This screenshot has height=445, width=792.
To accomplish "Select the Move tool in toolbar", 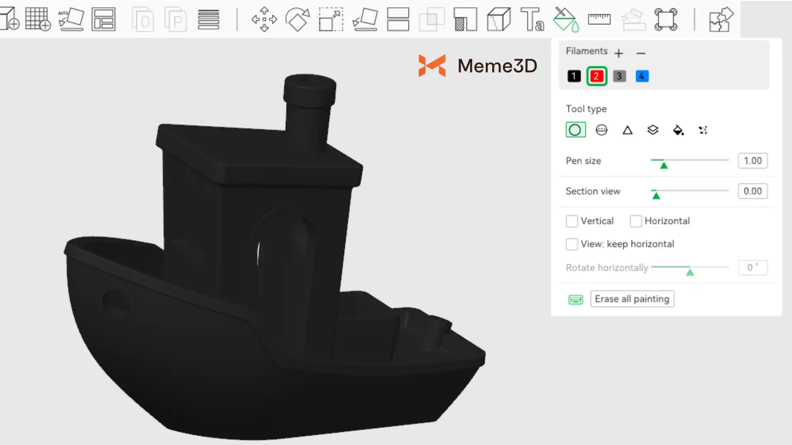I will 264,19.
